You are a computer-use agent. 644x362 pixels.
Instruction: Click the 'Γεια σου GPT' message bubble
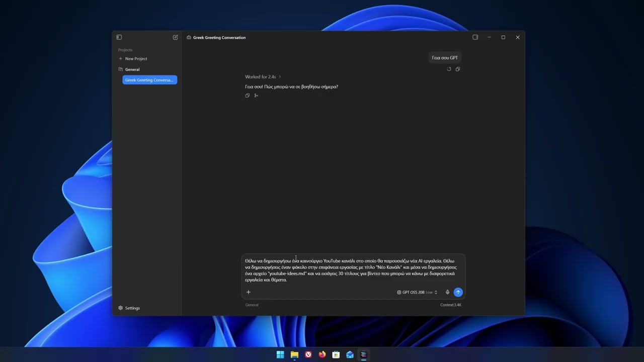coord(445,58)
